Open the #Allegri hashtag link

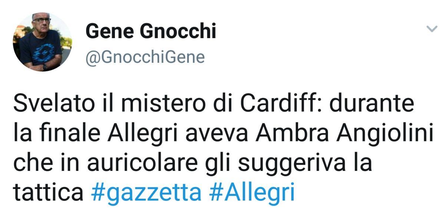(252, 192)
